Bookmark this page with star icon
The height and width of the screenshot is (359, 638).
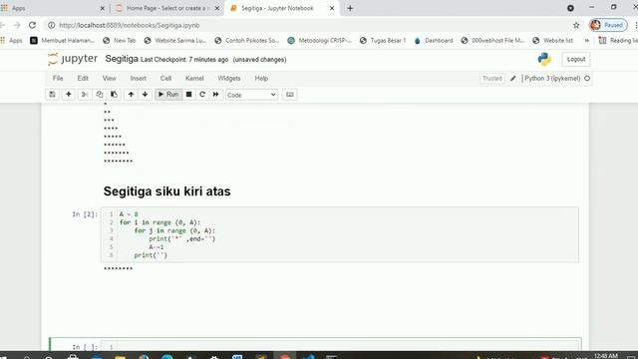[x=576, y=25]
